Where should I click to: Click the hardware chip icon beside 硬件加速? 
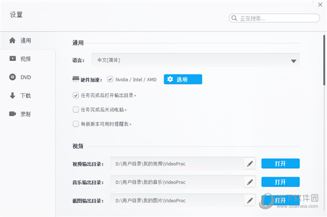[76, 79]
